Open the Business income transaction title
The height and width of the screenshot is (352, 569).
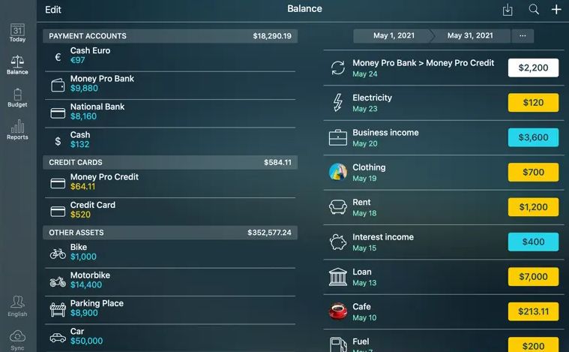pyautogui.click(x=385, y=133)
